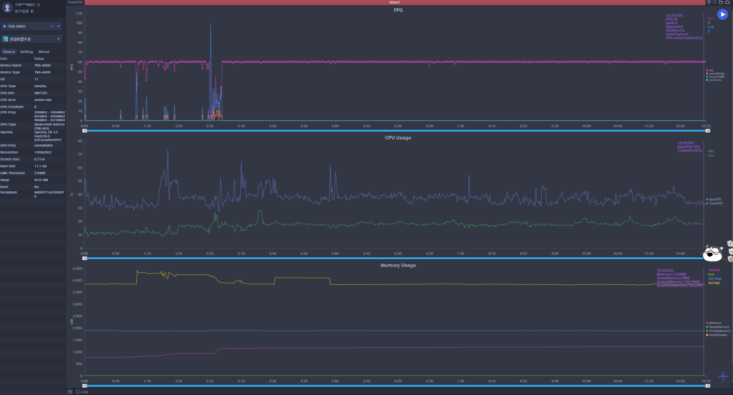Toggle Stutter series in FPS chart legend
Image resolution: width=733 pixels, height=395 pixels.
tap(715, 77)
